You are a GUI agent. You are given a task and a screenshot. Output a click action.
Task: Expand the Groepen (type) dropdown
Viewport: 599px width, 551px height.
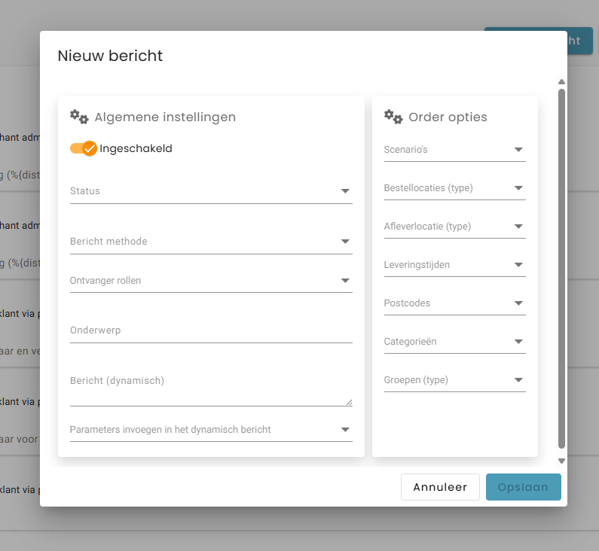click(454, 380)
